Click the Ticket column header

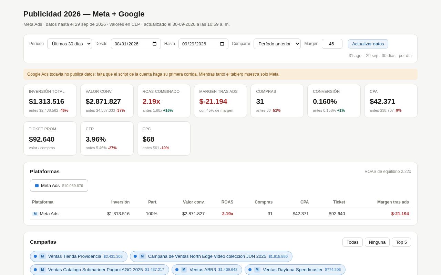[339, 202]
